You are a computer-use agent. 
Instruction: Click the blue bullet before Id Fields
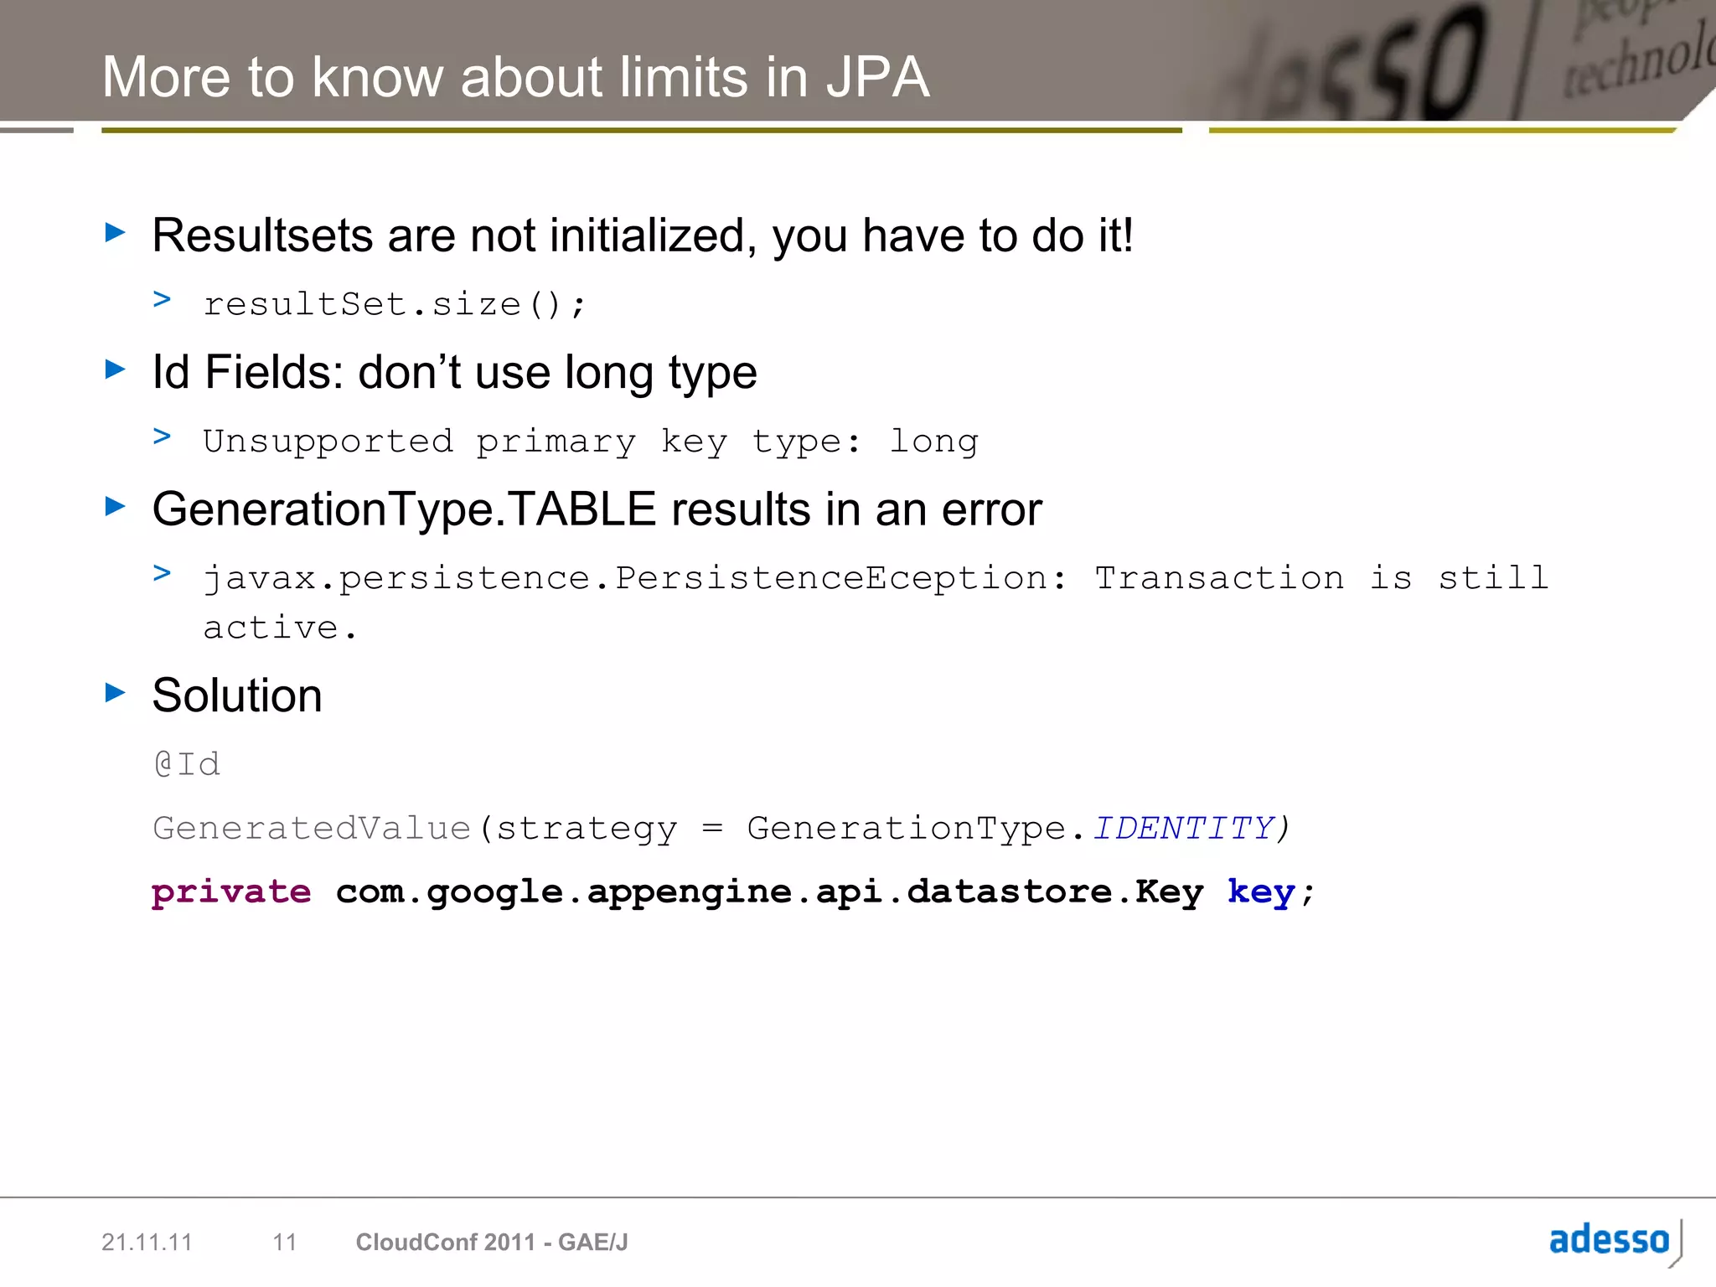click(116, 369)
